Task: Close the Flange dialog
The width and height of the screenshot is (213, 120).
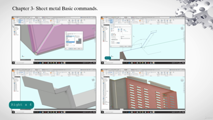Action: [82, 32]
